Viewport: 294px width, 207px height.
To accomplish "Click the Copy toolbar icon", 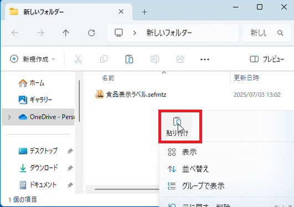I will click(104, 59).
